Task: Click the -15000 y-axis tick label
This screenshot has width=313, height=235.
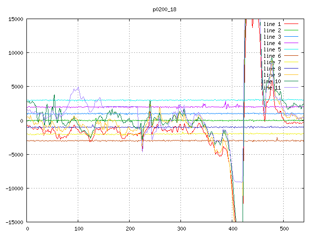Action: point(14,222)
